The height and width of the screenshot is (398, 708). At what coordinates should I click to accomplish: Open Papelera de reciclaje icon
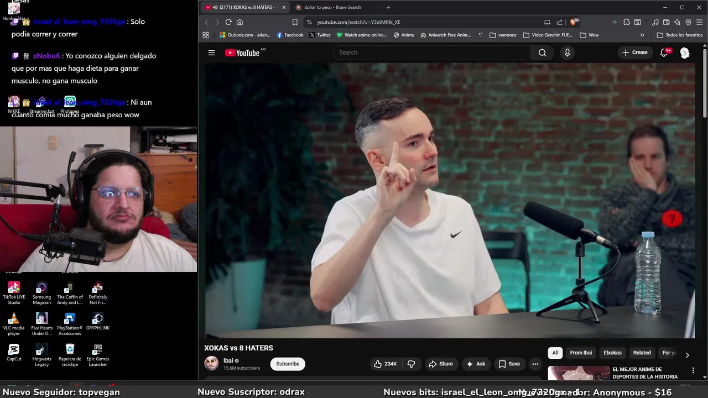[70, 355]
